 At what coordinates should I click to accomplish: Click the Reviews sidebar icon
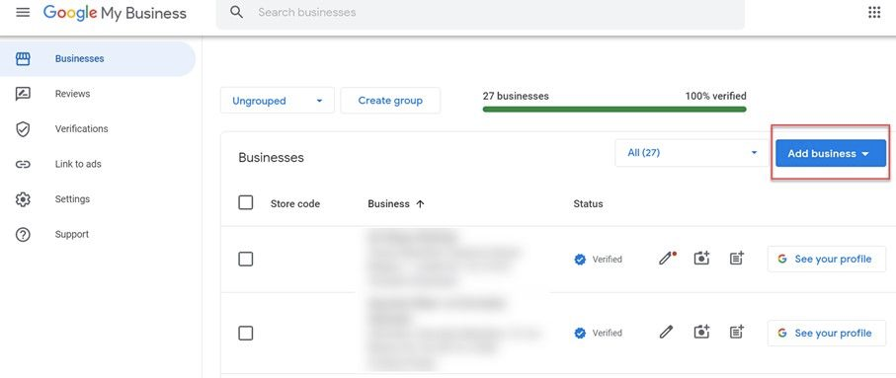tap(23, 94)
